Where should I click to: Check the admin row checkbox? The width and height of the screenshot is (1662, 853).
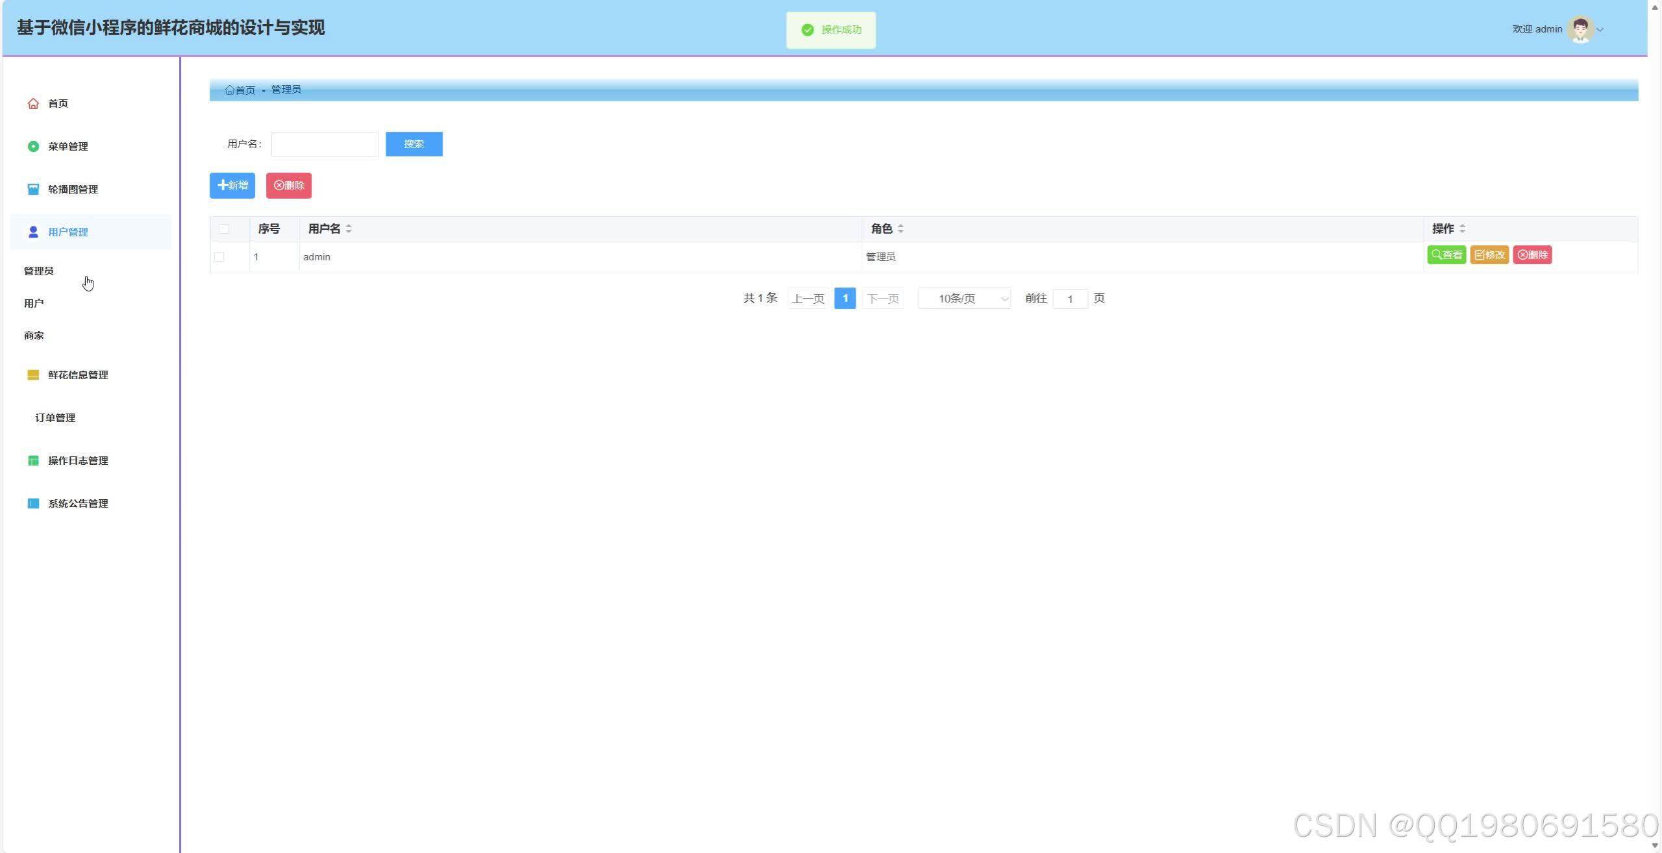(219, 257)
